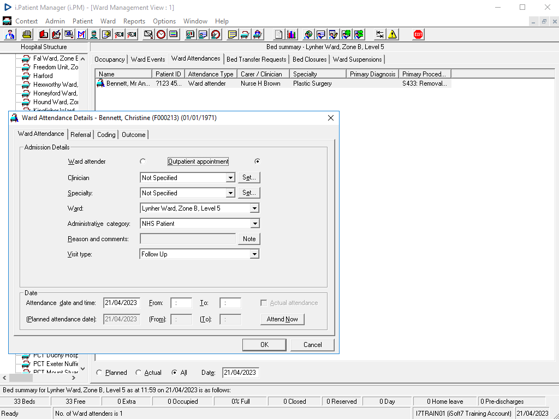Select Harford in the hospital tree
This screenshot has height=419, width=559.
[x=43, y=76]
